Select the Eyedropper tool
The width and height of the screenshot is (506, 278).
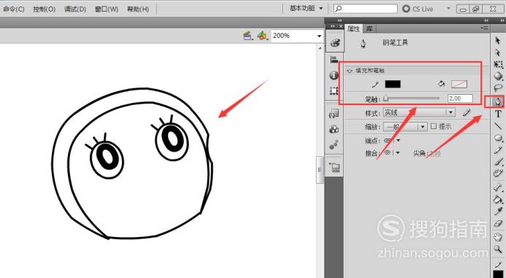[498, 212]
